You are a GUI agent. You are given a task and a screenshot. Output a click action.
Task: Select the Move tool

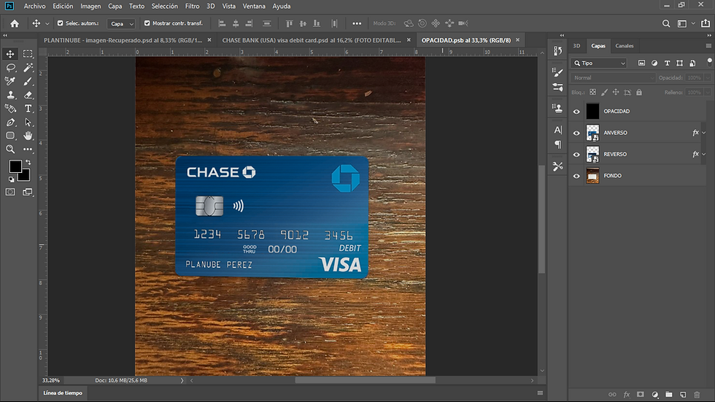point(10,54)
